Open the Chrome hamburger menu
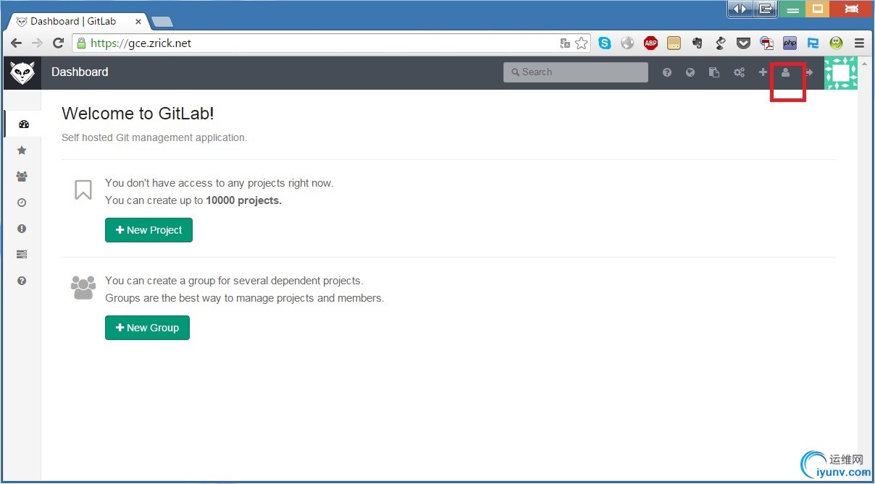Screen dimensions: 875x484 pyautogui.click(x=860, y=43)
